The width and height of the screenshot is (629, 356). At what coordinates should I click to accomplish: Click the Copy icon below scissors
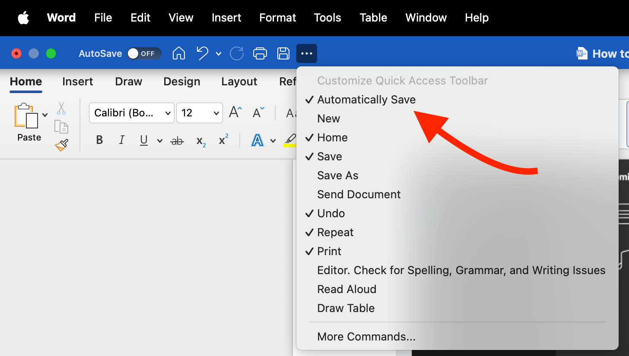61,127
